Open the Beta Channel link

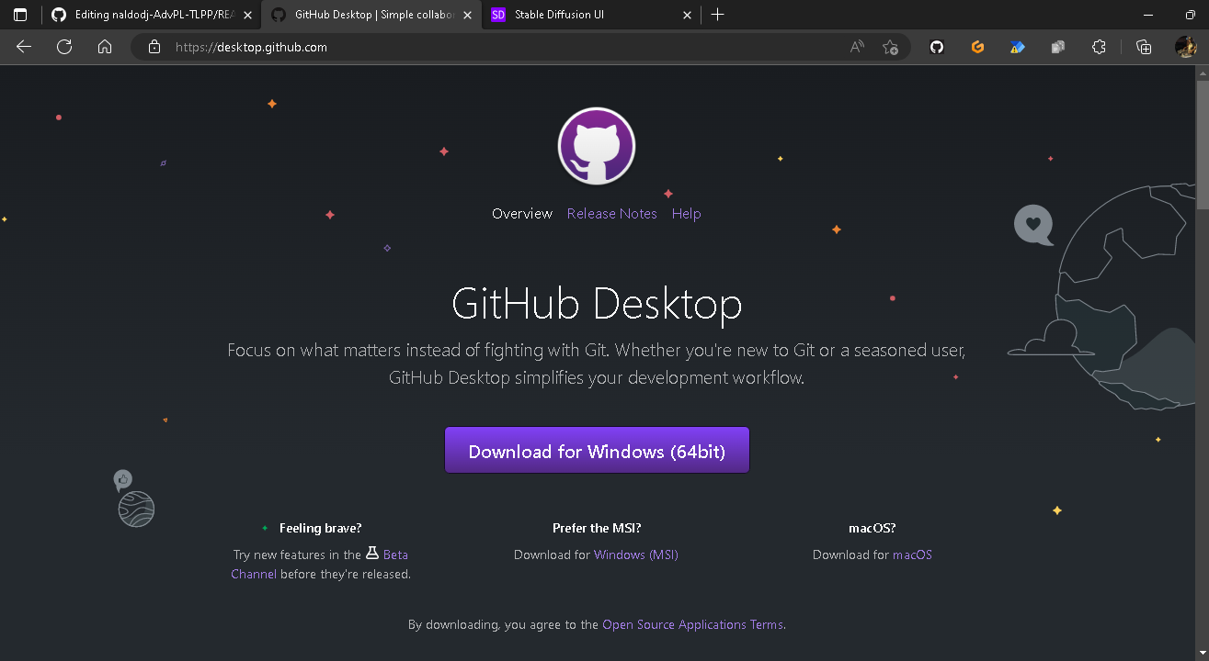click(393, 555)
